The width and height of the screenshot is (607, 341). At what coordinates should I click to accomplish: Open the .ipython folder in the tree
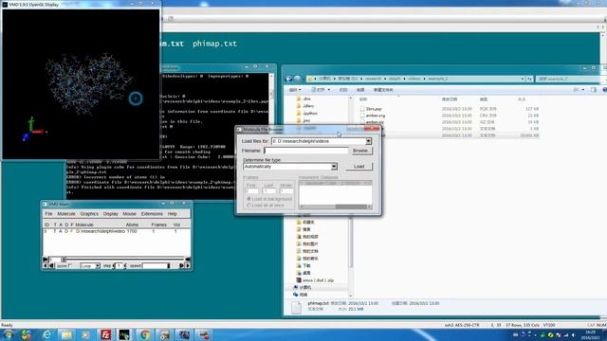pos(310,114)
